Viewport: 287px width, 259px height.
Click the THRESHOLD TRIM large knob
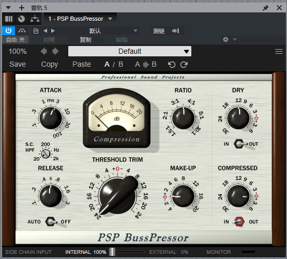pyautogui.click(x=117, y=196)
